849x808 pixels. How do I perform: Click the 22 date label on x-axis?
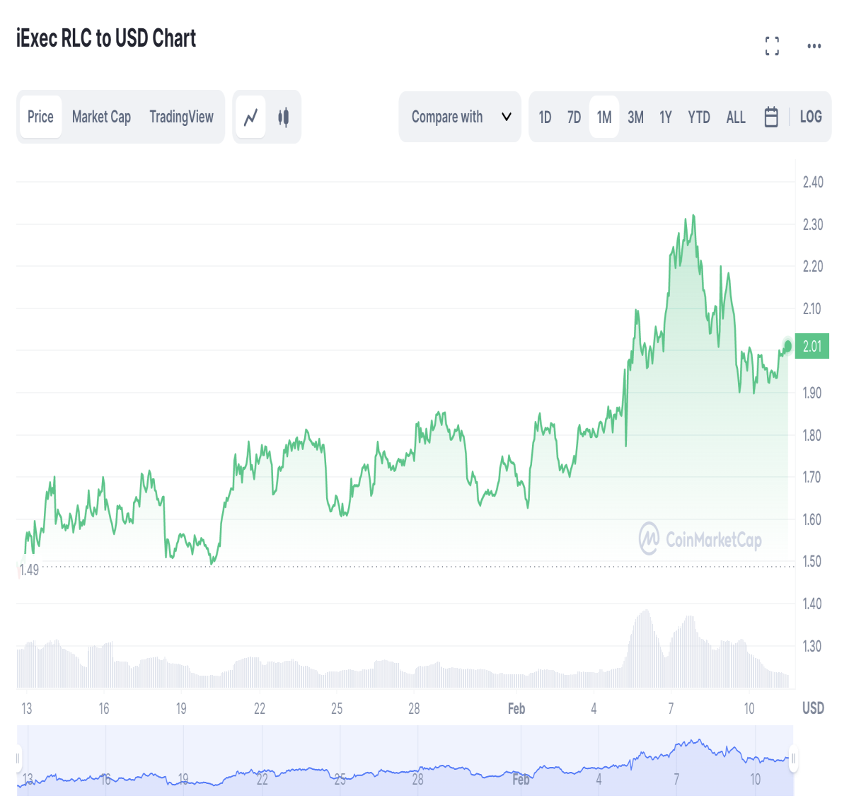tap(260, 708)
